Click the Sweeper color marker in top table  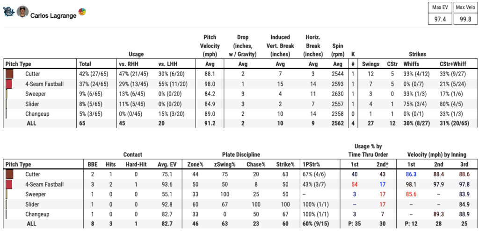point(6,94)
